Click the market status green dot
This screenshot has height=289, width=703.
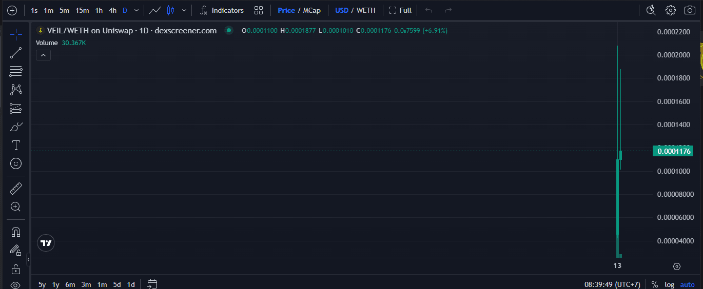(x=229, y=31)
